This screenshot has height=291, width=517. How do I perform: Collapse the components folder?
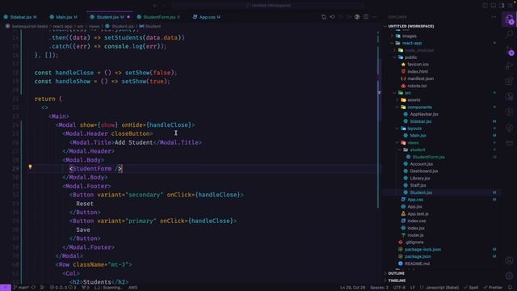(419, 107)
